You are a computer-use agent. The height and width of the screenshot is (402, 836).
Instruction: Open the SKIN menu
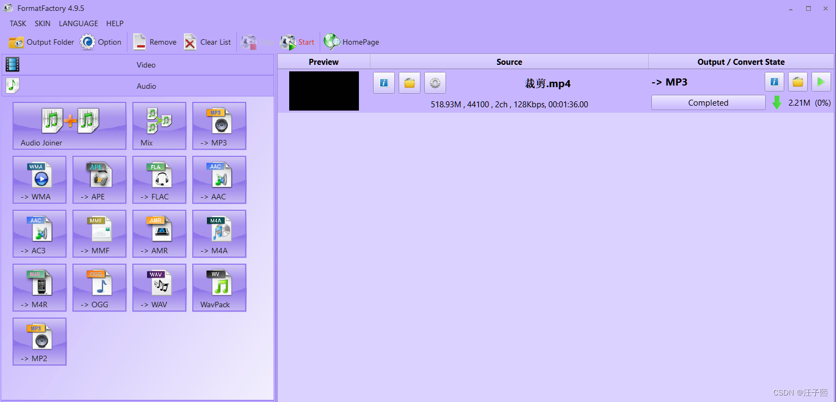pos(42,23)
